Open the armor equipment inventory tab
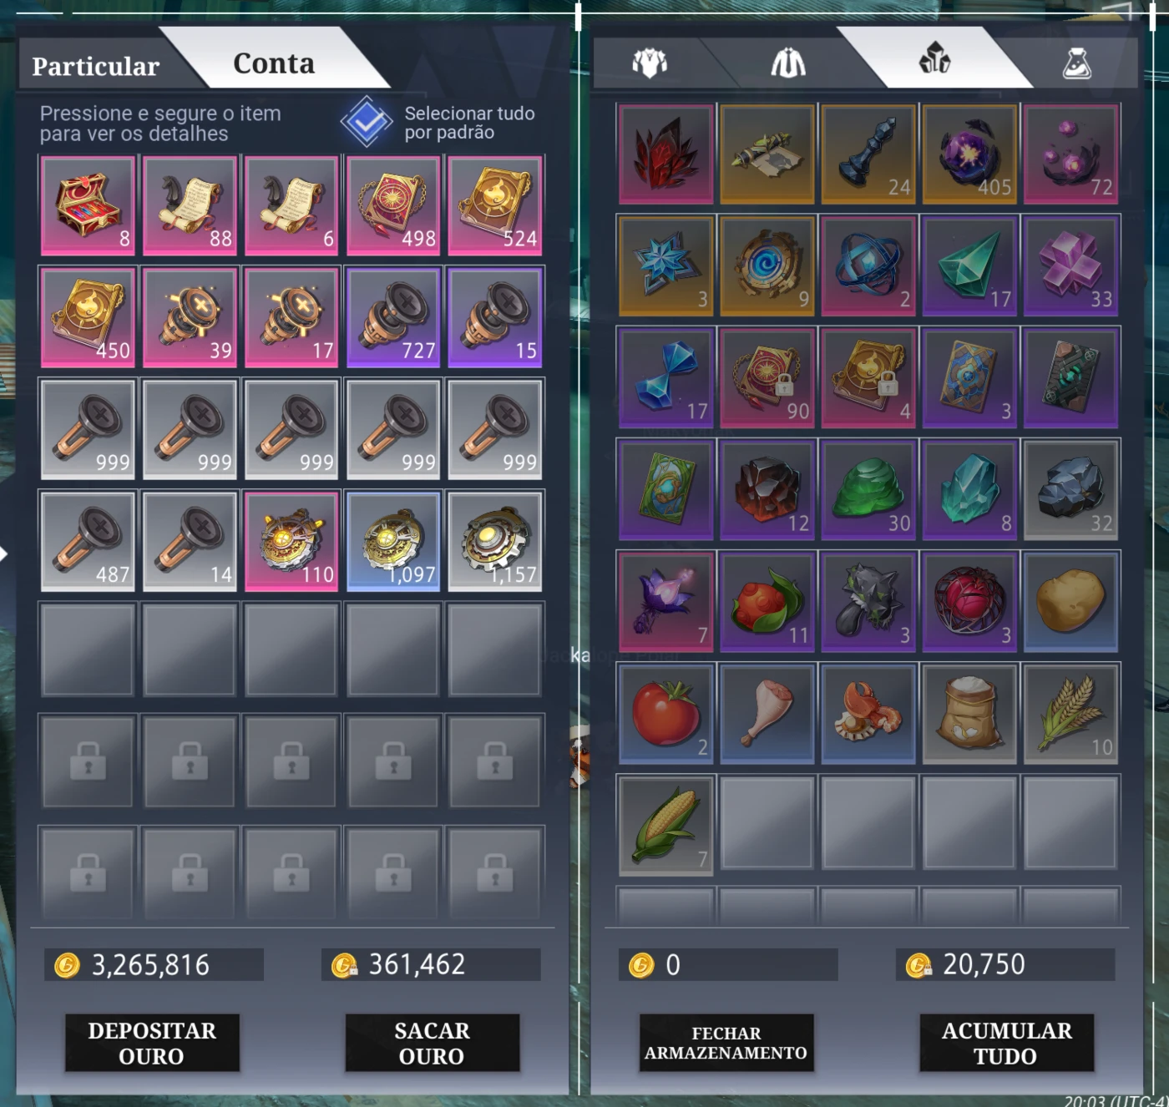The height and width of the screenshot is (1107, 1169). coord(650,63)
